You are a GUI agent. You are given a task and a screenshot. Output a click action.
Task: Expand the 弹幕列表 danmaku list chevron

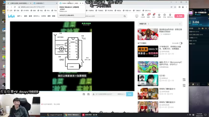click(x=180, y=24)
